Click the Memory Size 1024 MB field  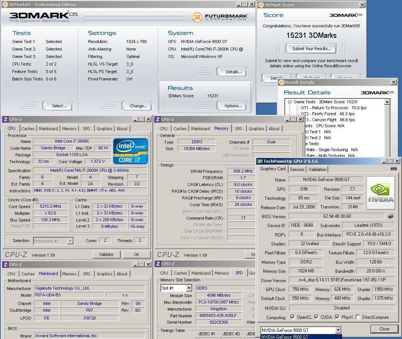(306, 271)
